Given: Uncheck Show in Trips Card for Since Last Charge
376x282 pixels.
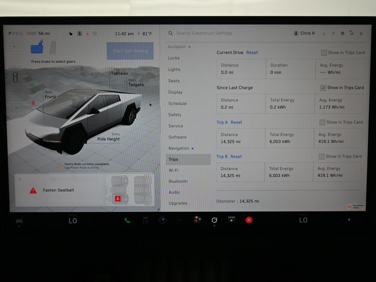Looking at the screenshot, I should point(323,88).
